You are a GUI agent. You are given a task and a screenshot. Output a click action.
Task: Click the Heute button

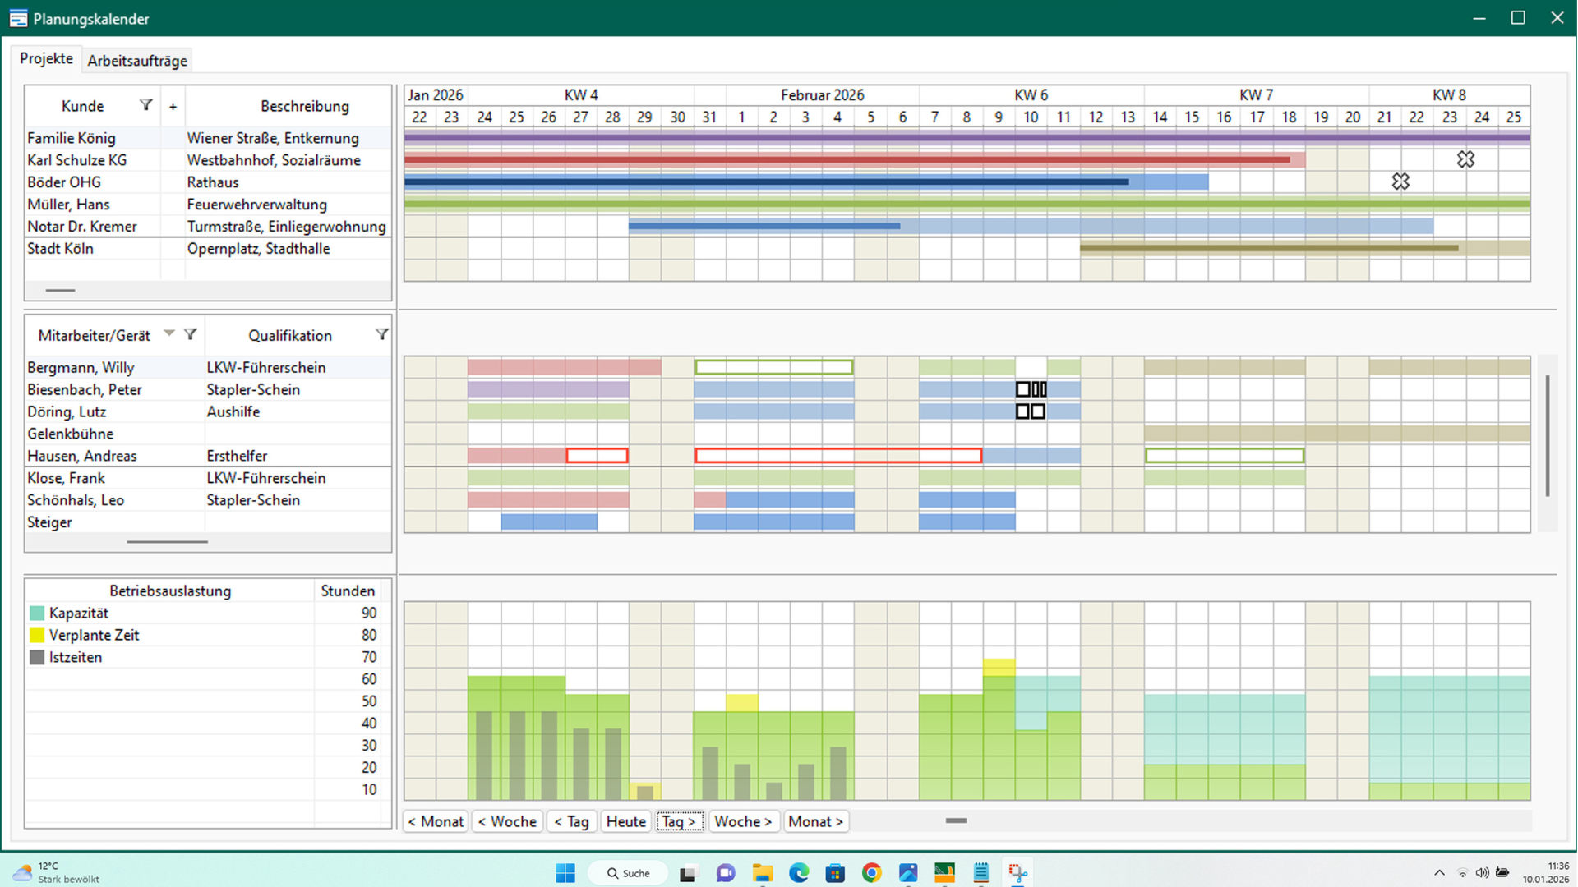625,821
